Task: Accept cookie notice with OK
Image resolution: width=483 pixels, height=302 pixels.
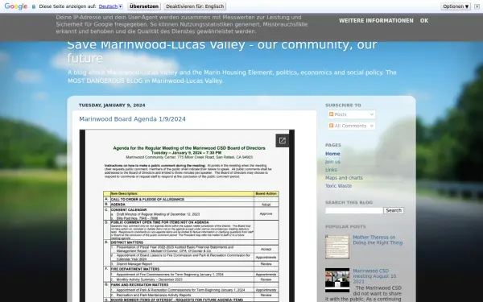Action: pyautogui.click(x=424, y=21)
